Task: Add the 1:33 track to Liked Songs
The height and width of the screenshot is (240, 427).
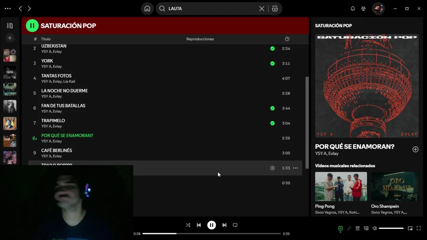Action: pyautogui.click(x=273, y=168)
